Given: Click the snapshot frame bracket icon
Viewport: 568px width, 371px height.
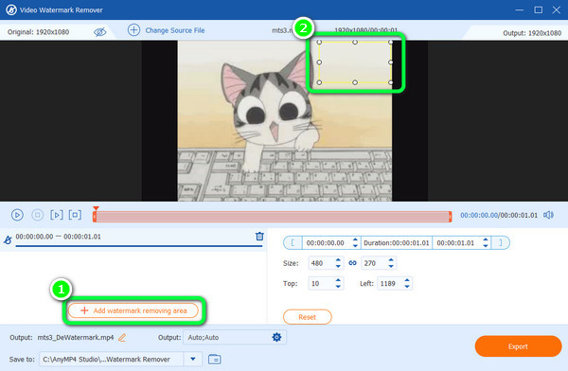Looking at the screenshot, I should click(75, 215).
